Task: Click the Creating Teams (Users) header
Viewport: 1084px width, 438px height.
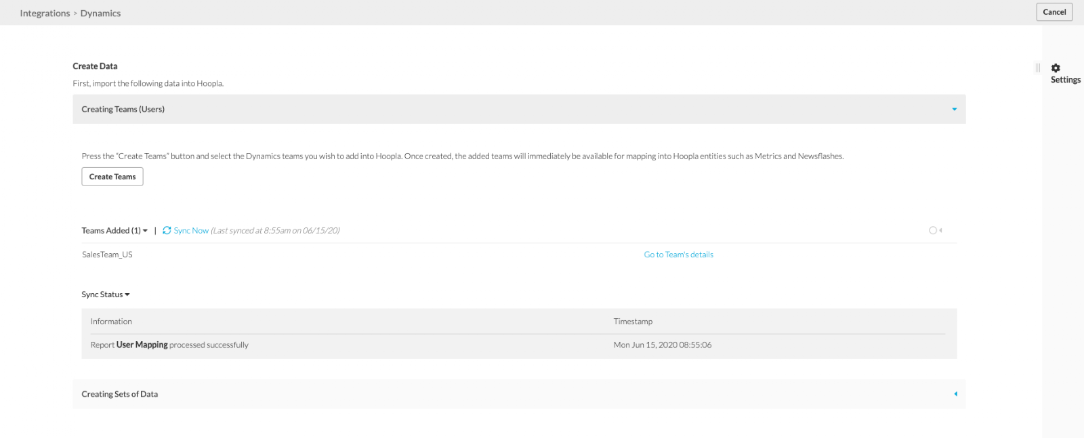Action: click(x=519, y=109)
